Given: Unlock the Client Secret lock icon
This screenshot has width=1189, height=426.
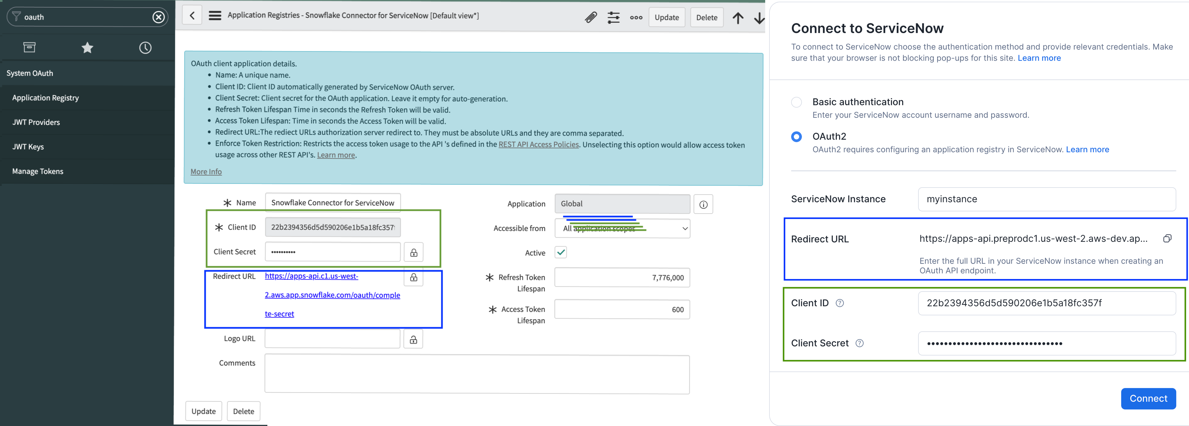Looking at the screenshot, I should coord(414,253).
